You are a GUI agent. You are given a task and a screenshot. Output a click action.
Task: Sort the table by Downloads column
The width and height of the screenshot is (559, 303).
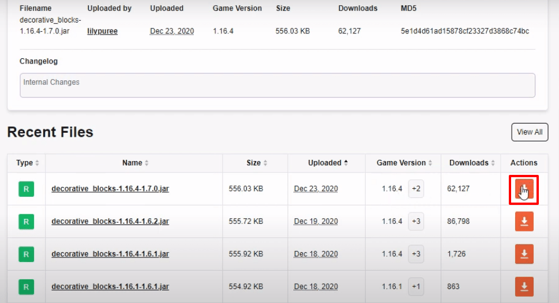pos(472,163)
